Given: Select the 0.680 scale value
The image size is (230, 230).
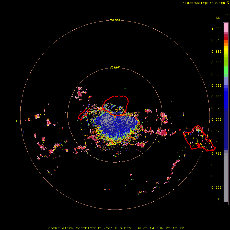Looking at the screenshot, I should coord(216,97).
